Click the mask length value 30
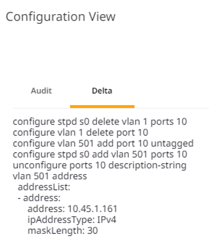Screen dimensions: 209x247 coord(93,231)
